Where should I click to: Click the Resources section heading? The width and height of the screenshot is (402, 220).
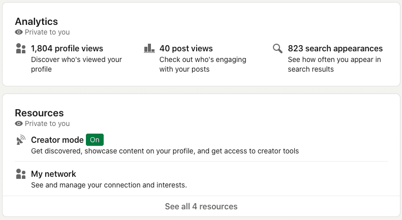(x=39, y=113)
